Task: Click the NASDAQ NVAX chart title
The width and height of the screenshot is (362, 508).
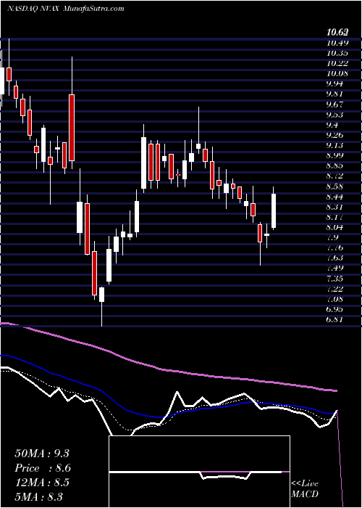Action: coord(66,9)
